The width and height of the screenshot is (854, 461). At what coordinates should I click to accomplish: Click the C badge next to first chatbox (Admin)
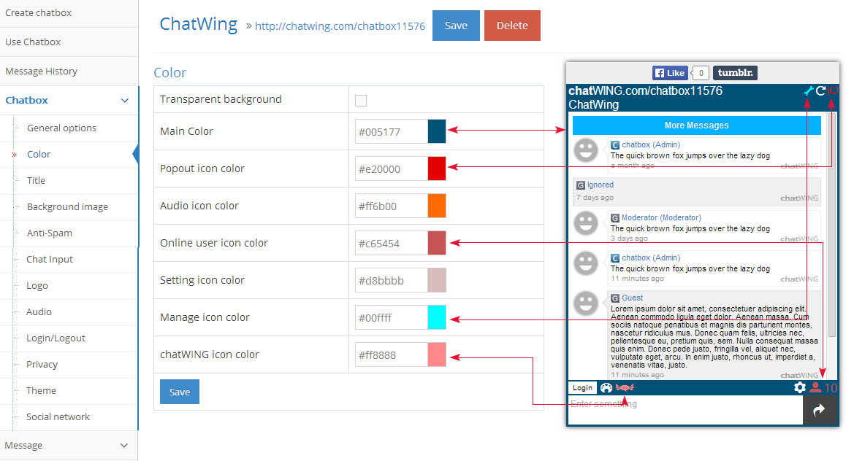[615, 144]
